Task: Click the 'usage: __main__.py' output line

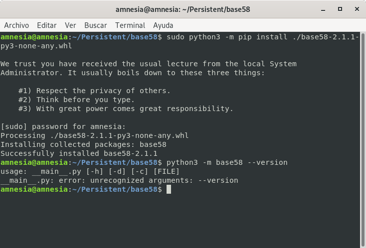Action: [90, 172]
